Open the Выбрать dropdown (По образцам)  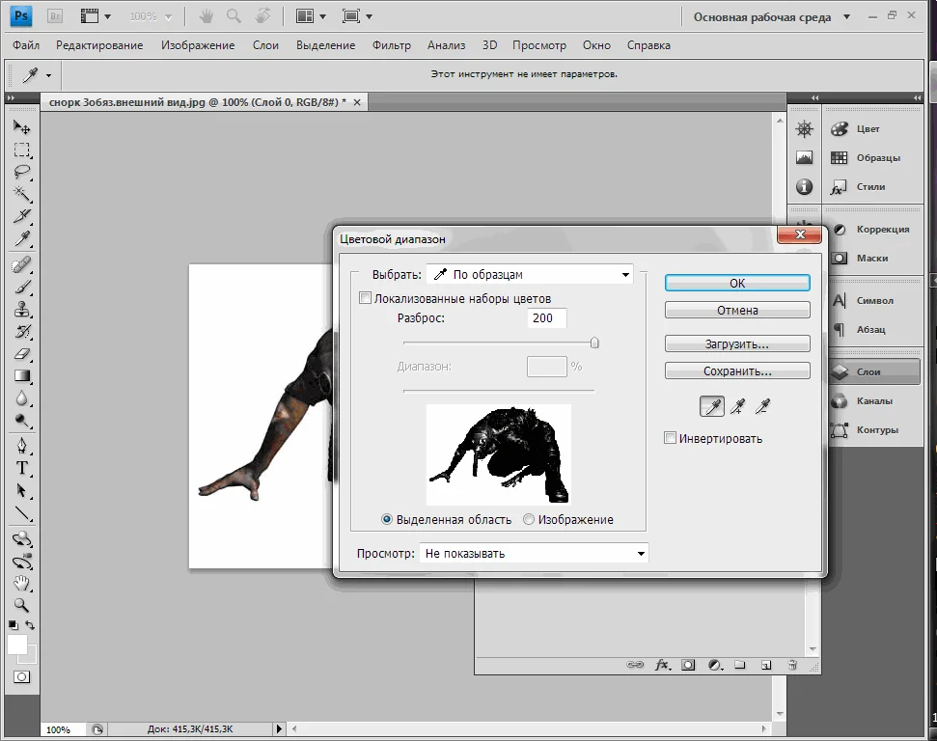tap(530, 275)
